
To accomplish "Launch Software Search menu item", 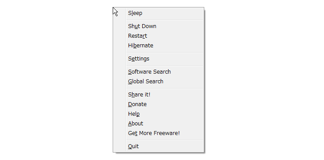I will click(158, 72).
